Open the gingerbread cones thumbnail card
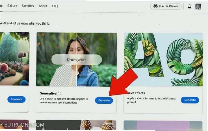Screen dimensions: 208x131 click(76, 125)
